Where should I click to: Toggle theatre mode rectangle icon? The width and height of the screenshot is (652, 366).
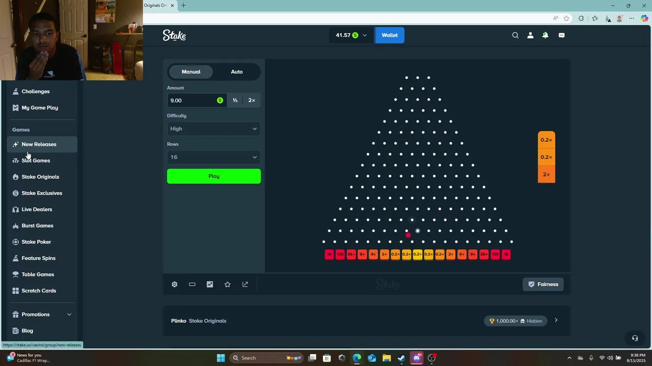[192, 284]
